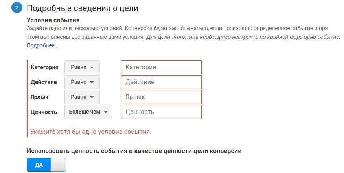Expand the Действие 'Равно' condition dropdown
Viewport: 344px width, 173px height.
click(82, 82)
